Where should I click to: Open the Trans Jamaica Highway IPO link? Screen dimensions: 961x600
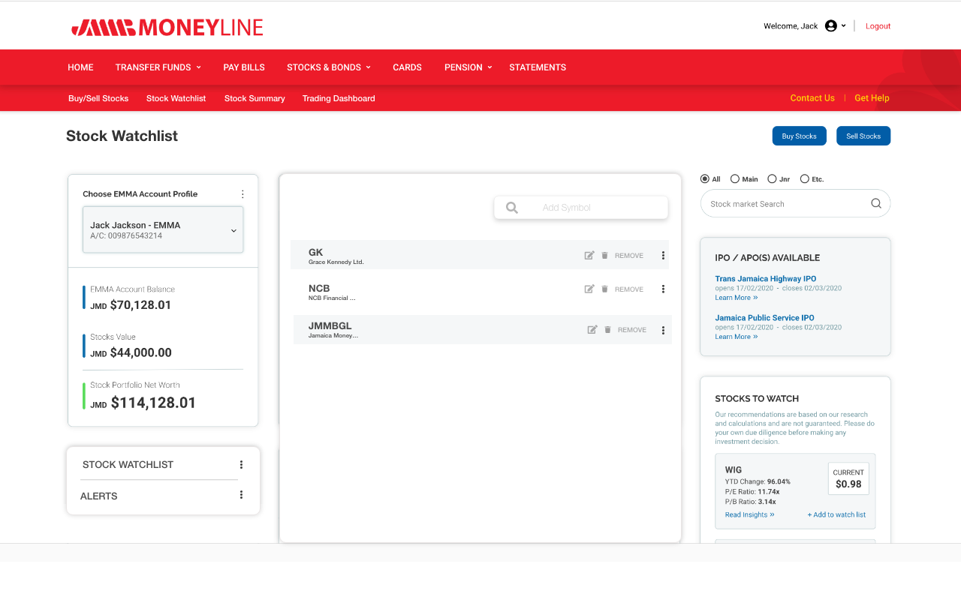pos(766,278)
